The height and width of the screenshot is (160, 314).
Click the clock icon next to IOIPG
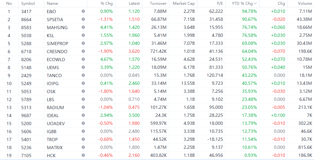pos(83,84)
